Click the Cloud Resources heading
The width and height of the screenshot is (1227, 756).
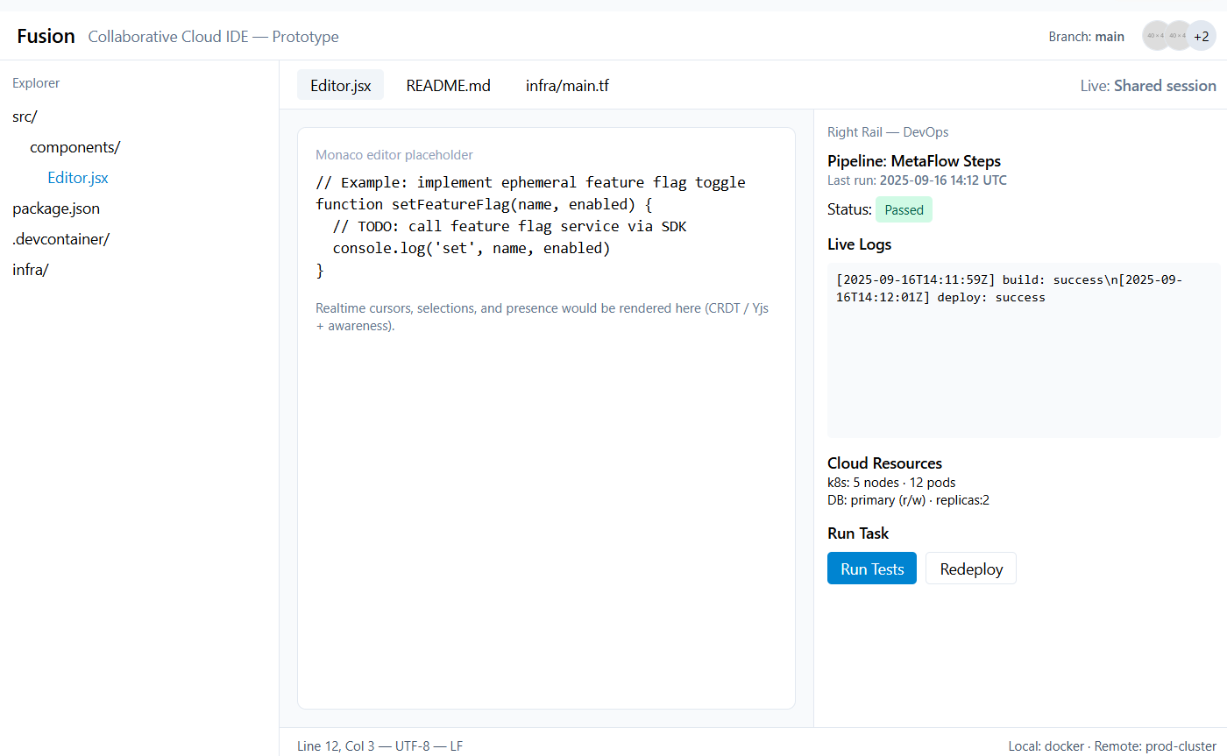coord(884,463)
